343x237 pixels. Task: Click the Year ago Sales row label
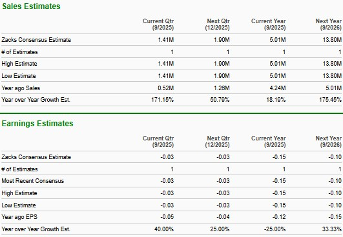coord(21,88)
